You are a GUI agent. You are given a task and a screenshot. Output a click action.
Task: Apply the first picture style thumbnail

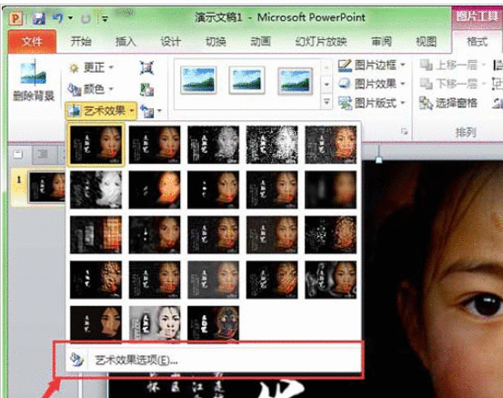198,80
